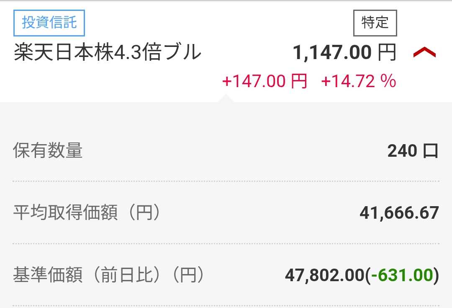Open the 楽天日本株4.3倍ブル fund name
Image resolution: width=452 pixels, height=308 pixels.
pyautogui.click(x=108, y=53)
